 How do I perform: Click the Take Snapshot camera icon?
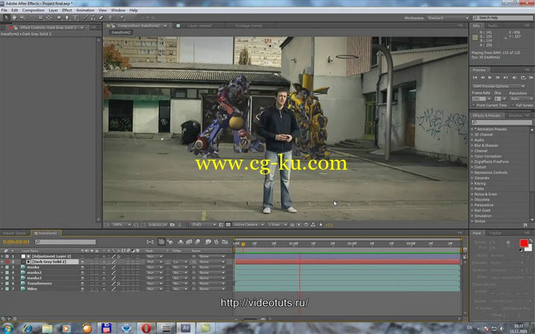coord(173,224)
